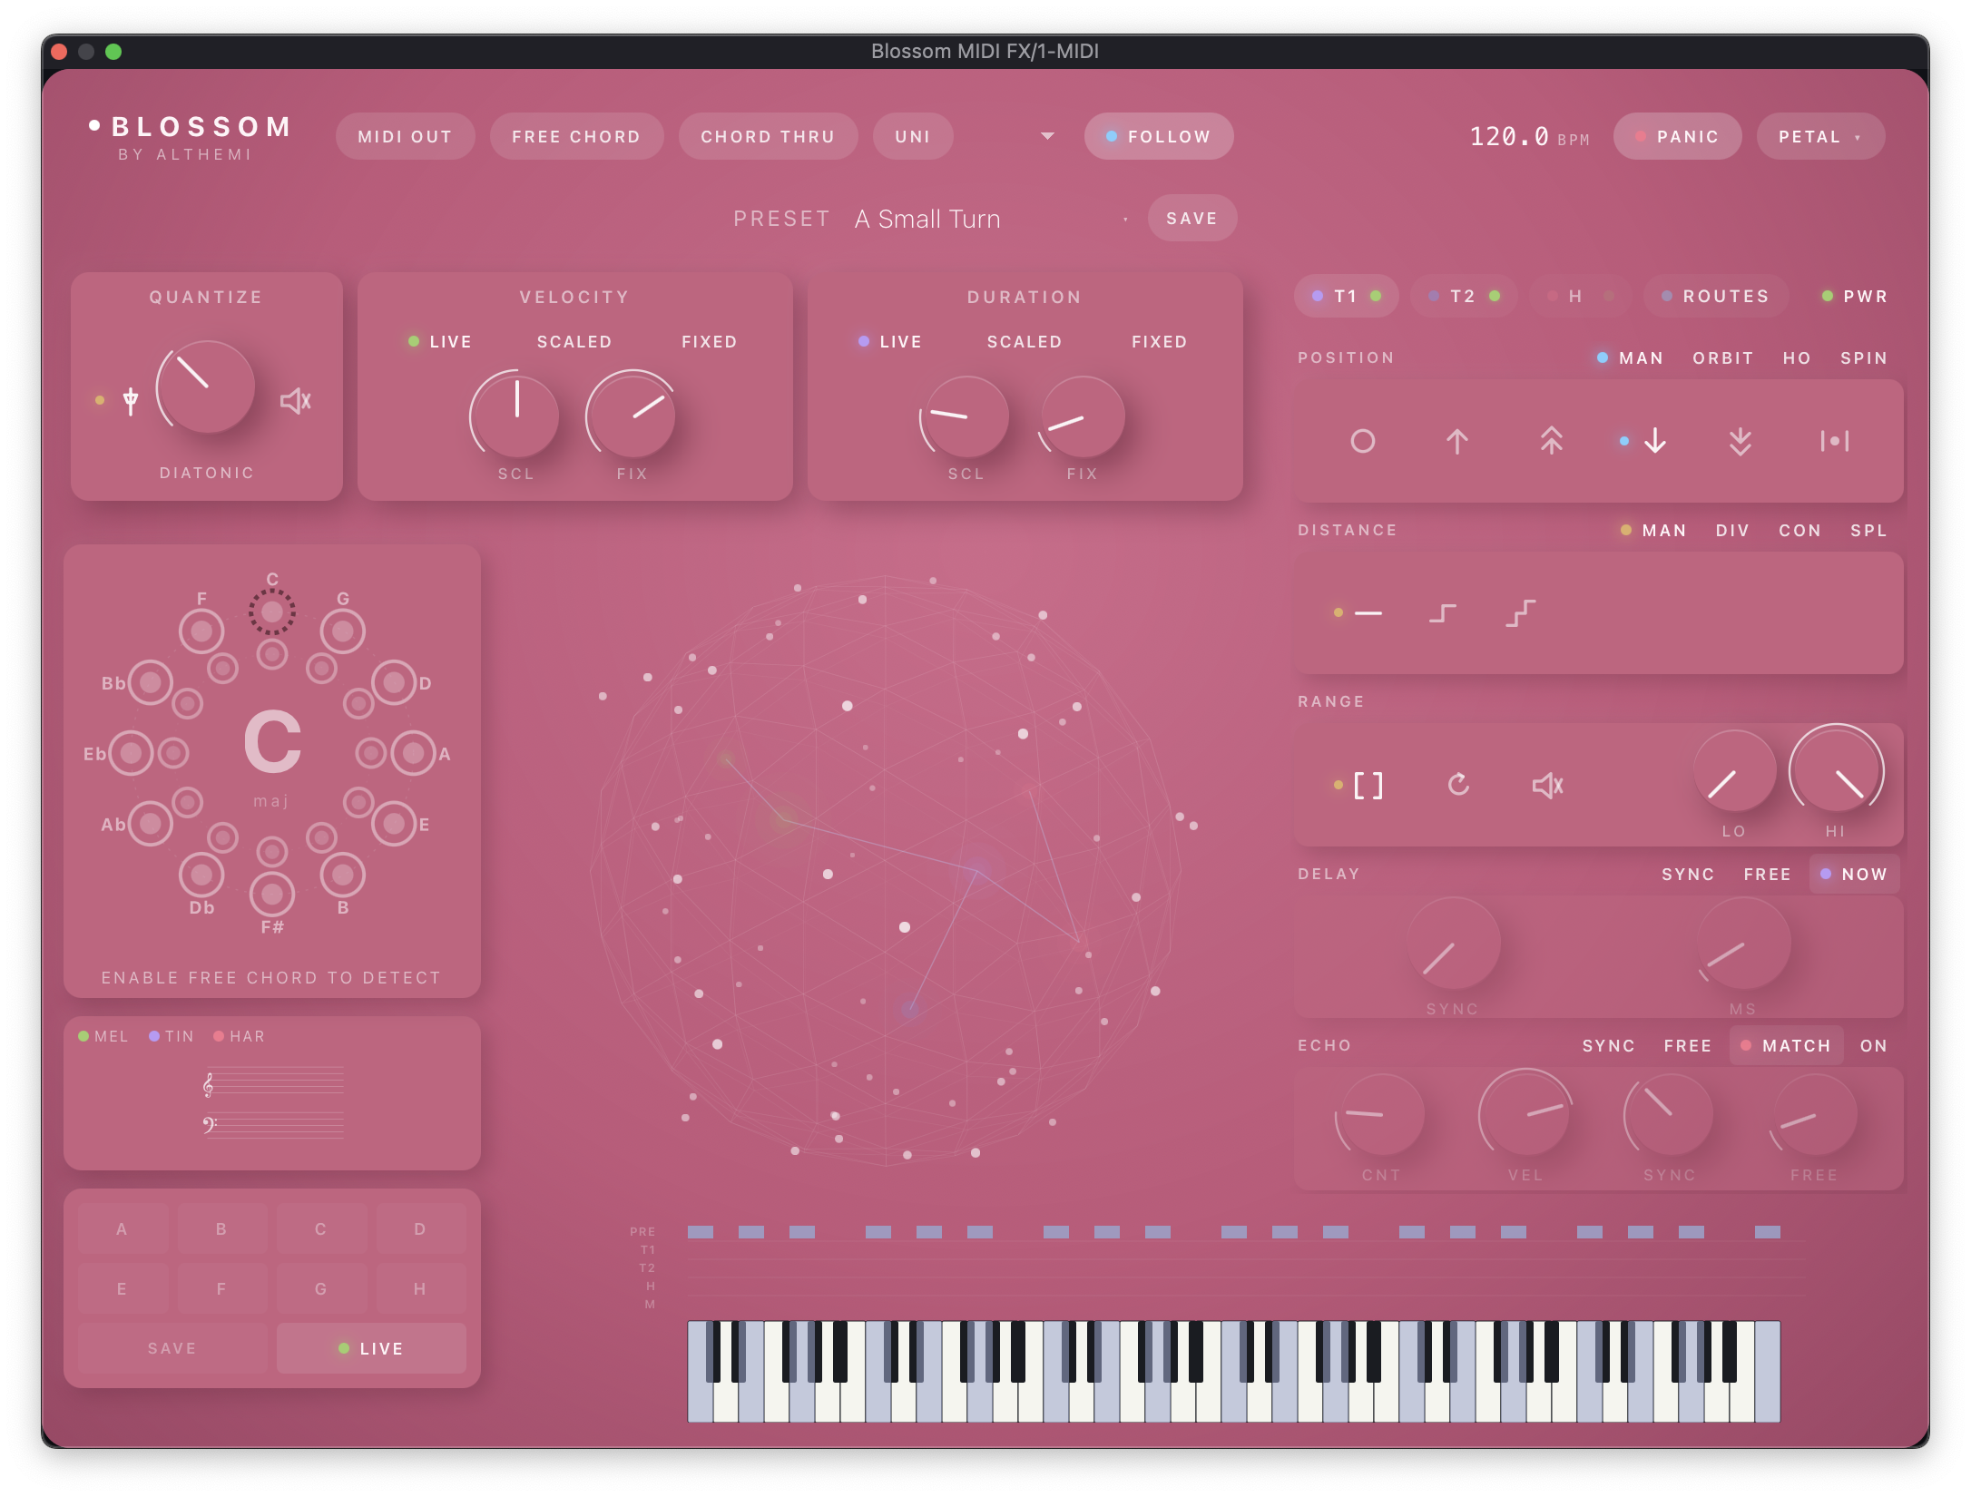Click the Quantize DIATONIC knob

206,387
